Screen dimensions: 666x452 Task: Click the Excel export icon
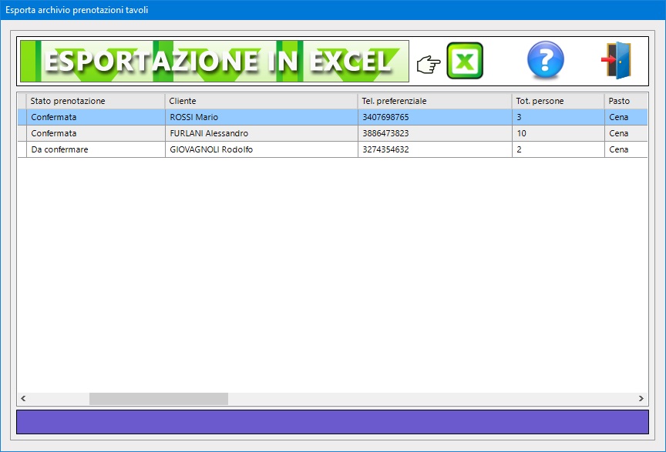[x=465, y=61]
